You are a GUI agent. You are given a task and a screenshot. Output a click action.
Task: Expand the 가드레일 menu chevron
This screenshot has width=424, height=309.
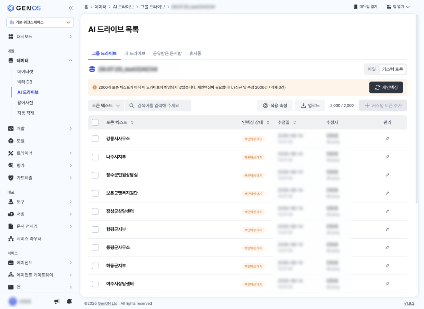coord(70,178)
